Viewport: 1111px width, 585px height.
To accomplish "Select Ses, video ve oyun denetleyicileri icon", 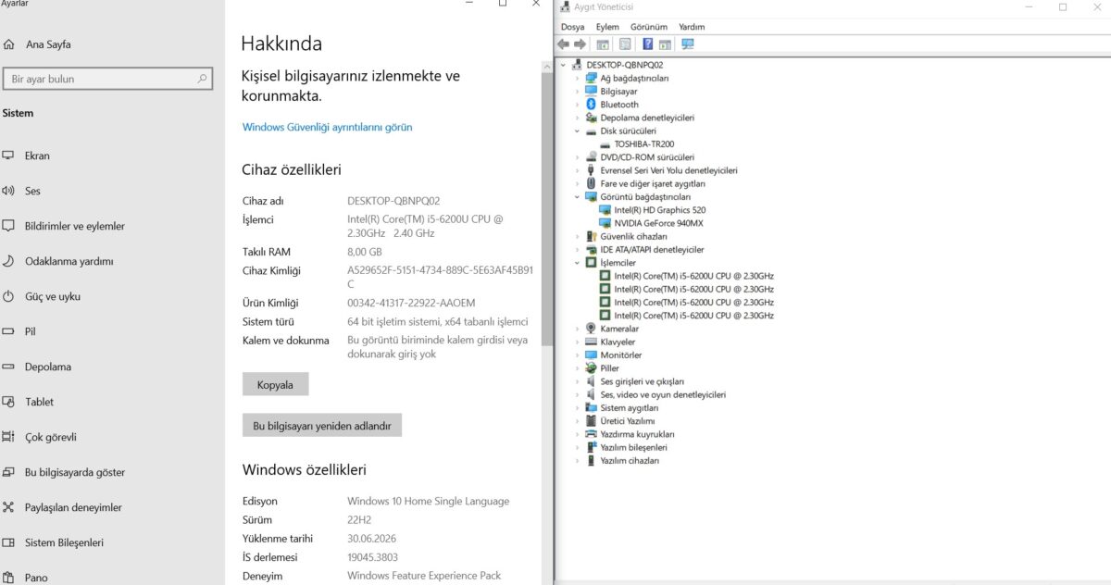I will click(x=591, y=394).
